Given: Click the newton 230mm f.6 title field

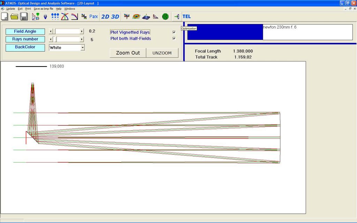Looking at the screenshot, I should (307, 32).
